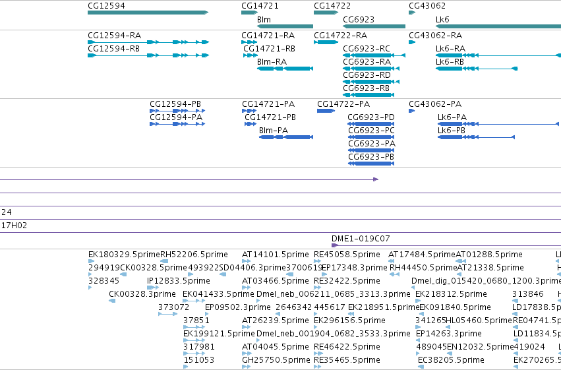Image resolution: width=561 pixels, height=370 pixels.
Task: Click the 17H02 clone label
Action: [x=14, y=226]
